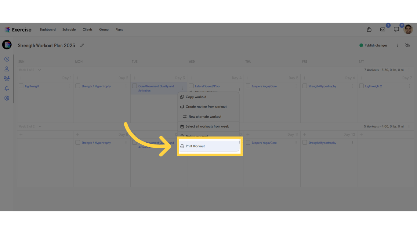This screenshot has height=234, width=417.
Task: Open the Day 1 Lightweight workout link
Action: pyautogui.click(x=32, y=86)
